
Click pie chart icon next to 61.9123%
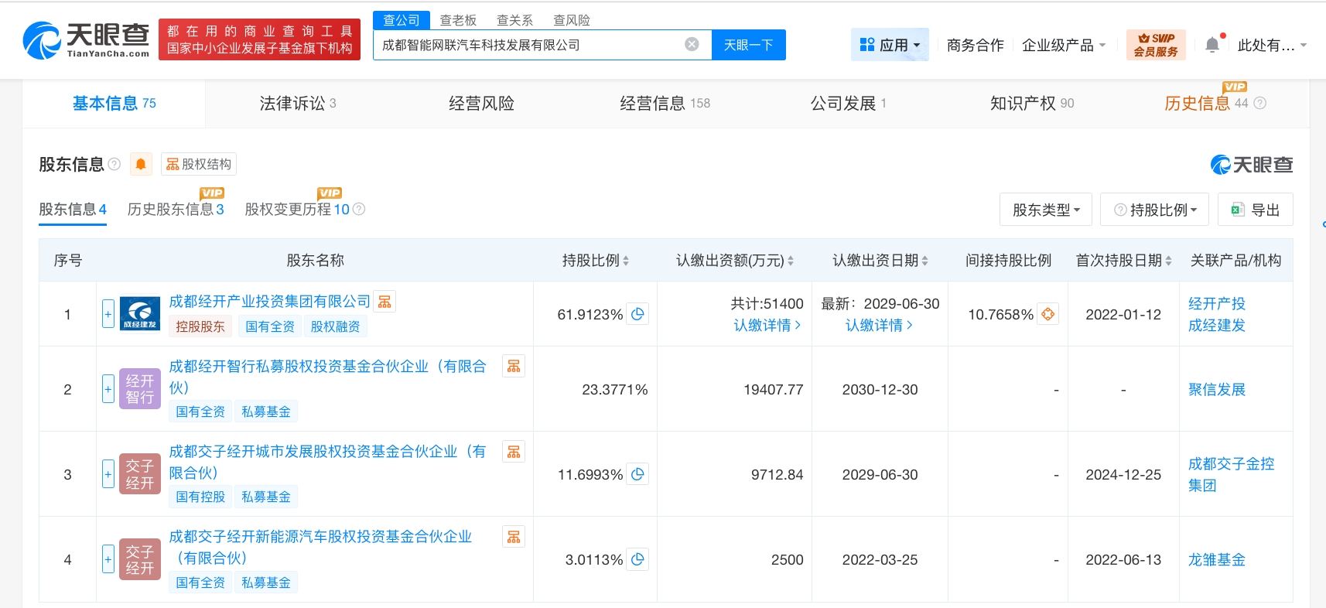[x=637, y=314]
